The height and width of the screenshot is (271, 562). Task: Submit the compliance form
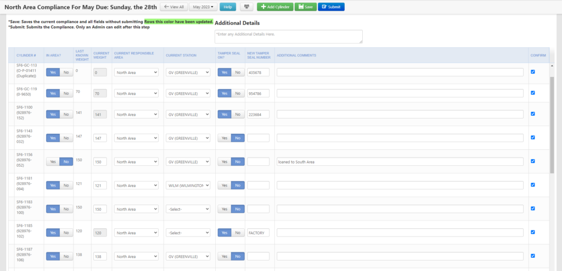click(331, 7)
